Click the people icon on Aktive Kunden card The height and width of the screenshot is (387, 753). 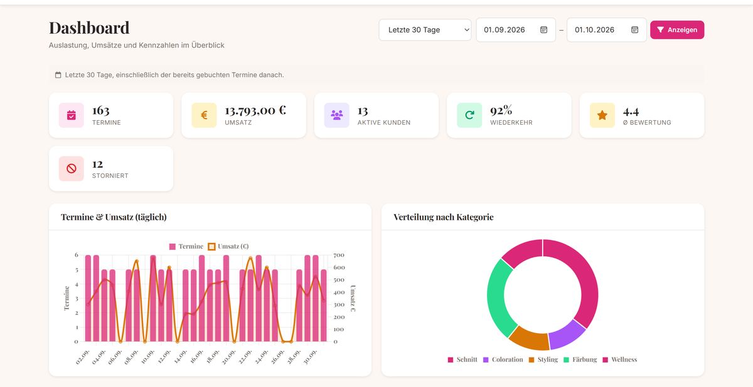(x=337, y=115)
